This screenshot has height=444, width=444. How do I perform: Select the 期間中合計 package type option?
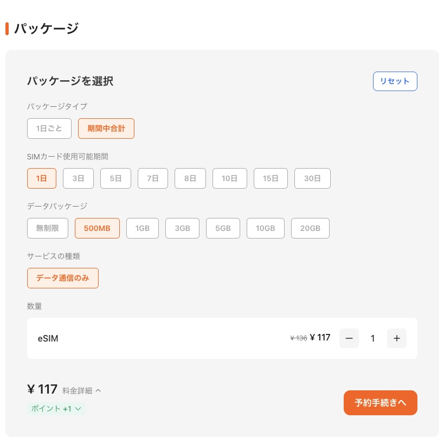tap(106, 128)
